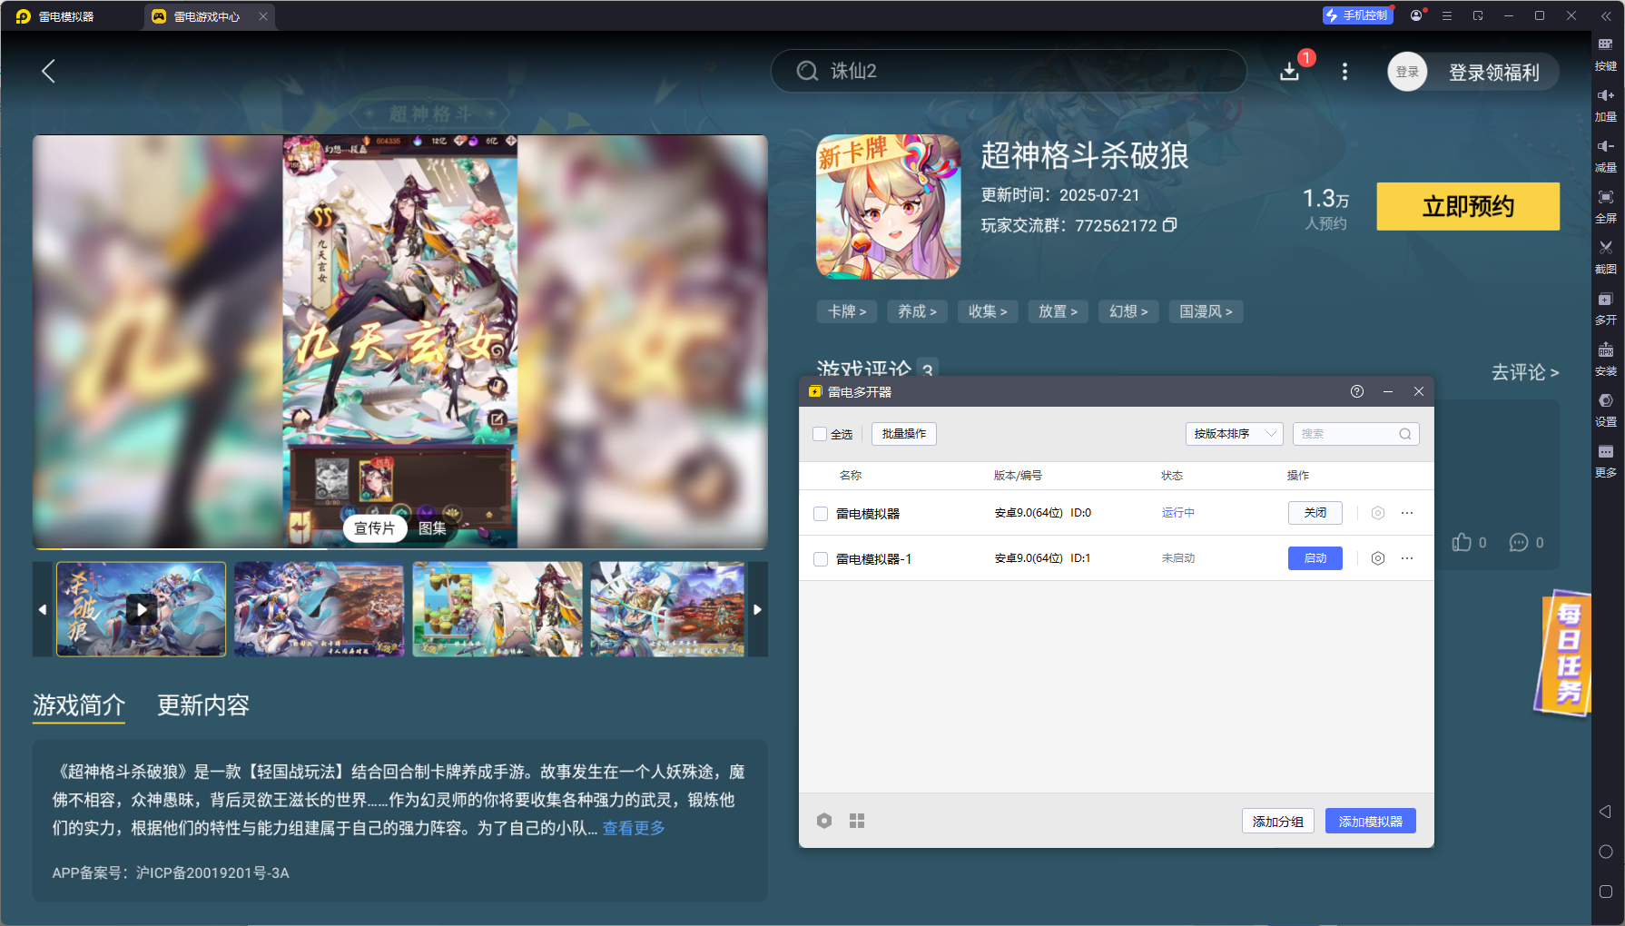Open 更多 more options in sidebar
1625x926 pixels.
click(x=1606, y=460)
